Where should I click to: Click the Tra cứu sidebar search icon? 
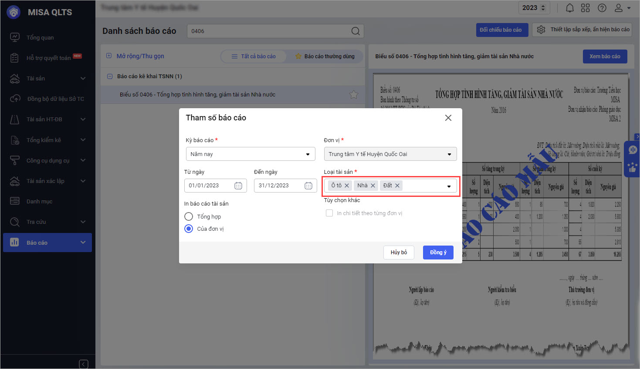point(15,222)
